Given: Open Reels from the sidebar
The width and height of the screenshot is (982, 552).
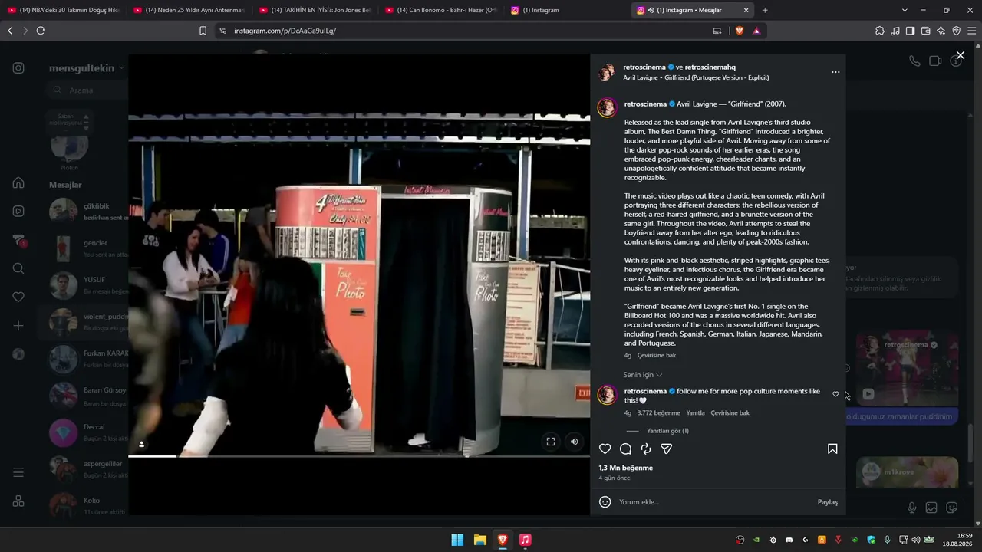Looking at the screenshot, I should click(18, 211).
